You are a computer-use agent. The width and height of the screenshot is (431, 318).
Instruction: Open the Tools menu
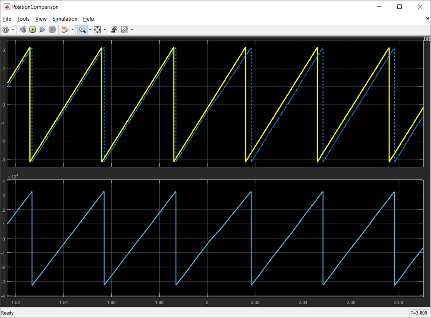(x=23, y=19)
